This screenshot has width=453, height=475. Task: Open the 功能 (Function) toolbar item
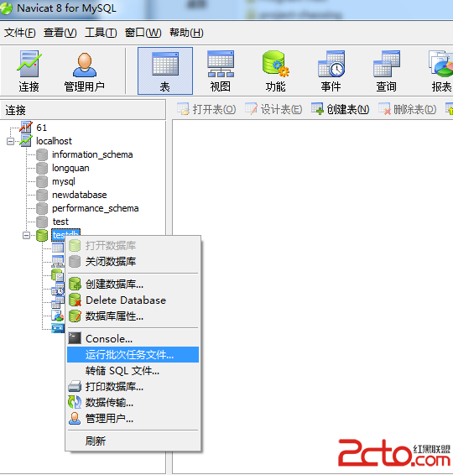pyautogui.click(x=275, y=71)
